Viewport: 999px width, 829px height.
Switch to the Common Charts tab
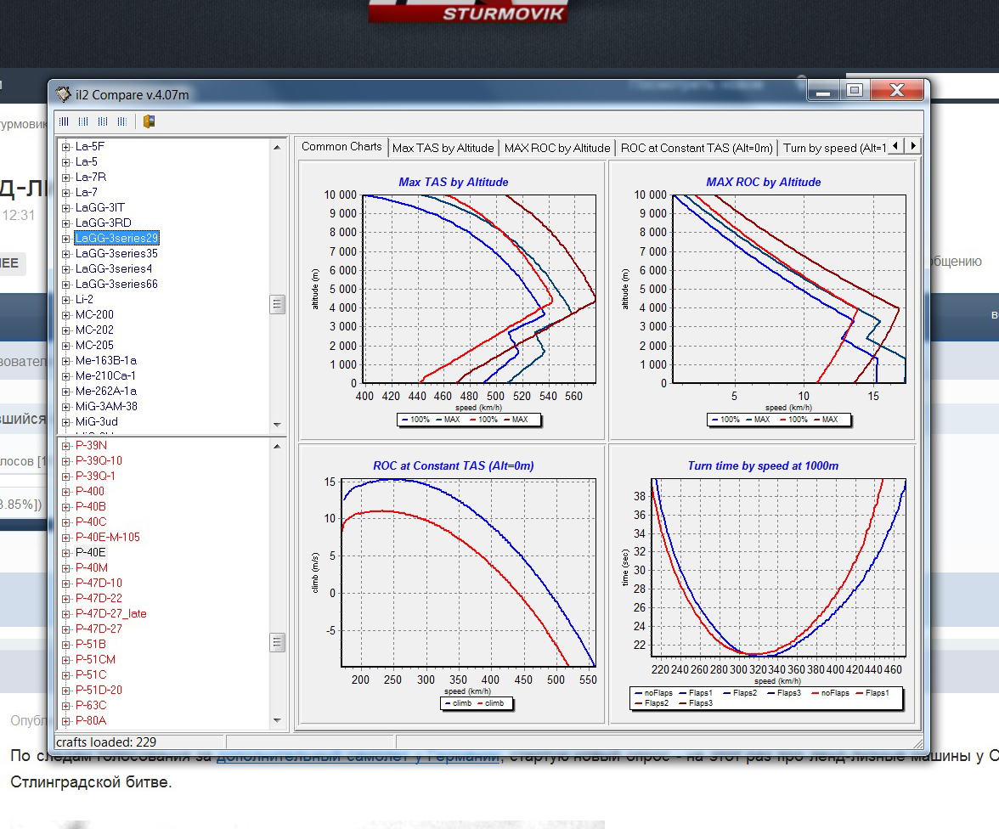pos(341,147)
